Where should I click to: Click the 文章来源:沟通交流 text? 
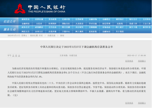(68, 55)
